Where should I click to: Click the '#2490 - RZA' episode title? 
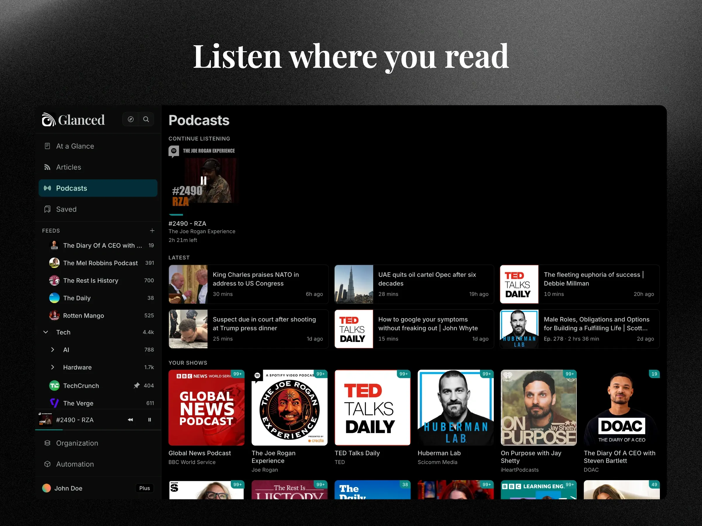point(187,224)
